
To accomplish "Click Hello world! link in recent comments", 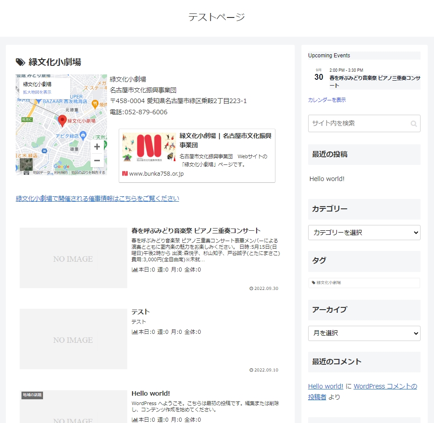I will (x=326, y=386).
